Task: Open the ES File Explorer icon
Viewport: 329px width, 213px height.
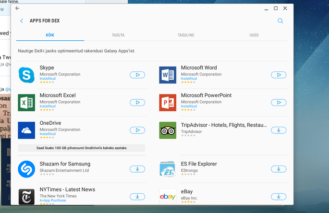Action: [168, 169]
